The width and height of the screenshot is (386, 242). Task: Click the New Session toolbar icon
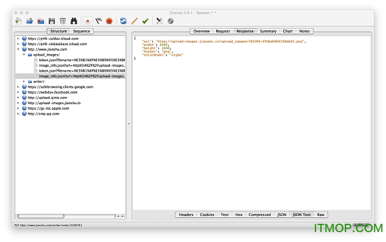click(18, 21)
